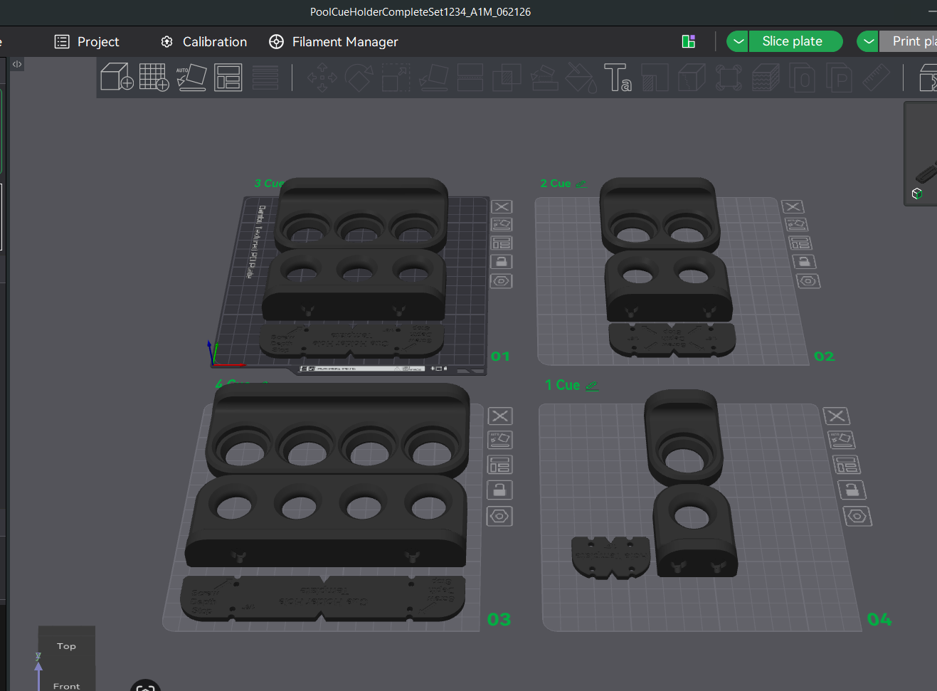Screen dimensions: 937x691
Task: Toggle the lock on plate 02
Action: click(x=804, y=262)
